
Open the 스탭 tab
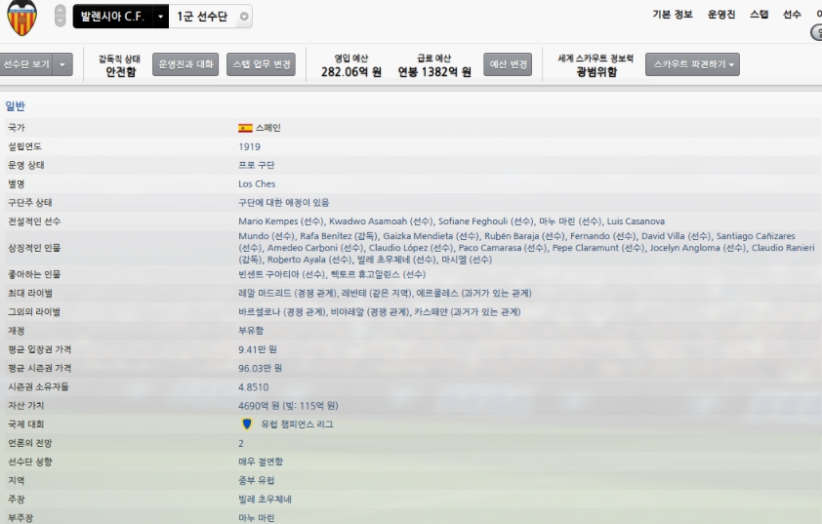point(759,15)
